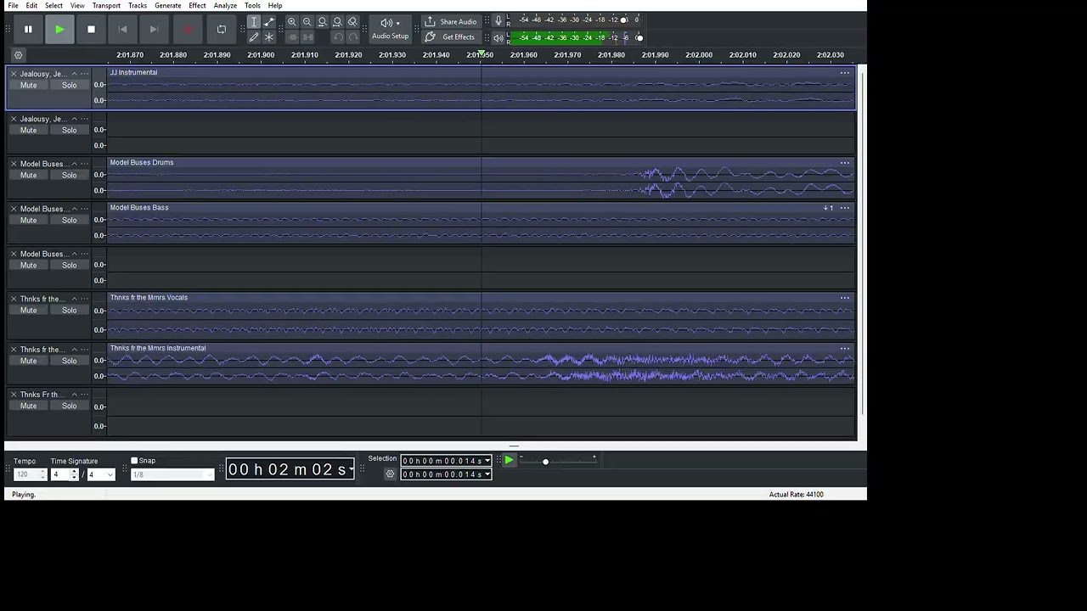1087x611 pixels.
Task: Select the Selection (I-beam) tool
Action: click(x=253, y=22)
